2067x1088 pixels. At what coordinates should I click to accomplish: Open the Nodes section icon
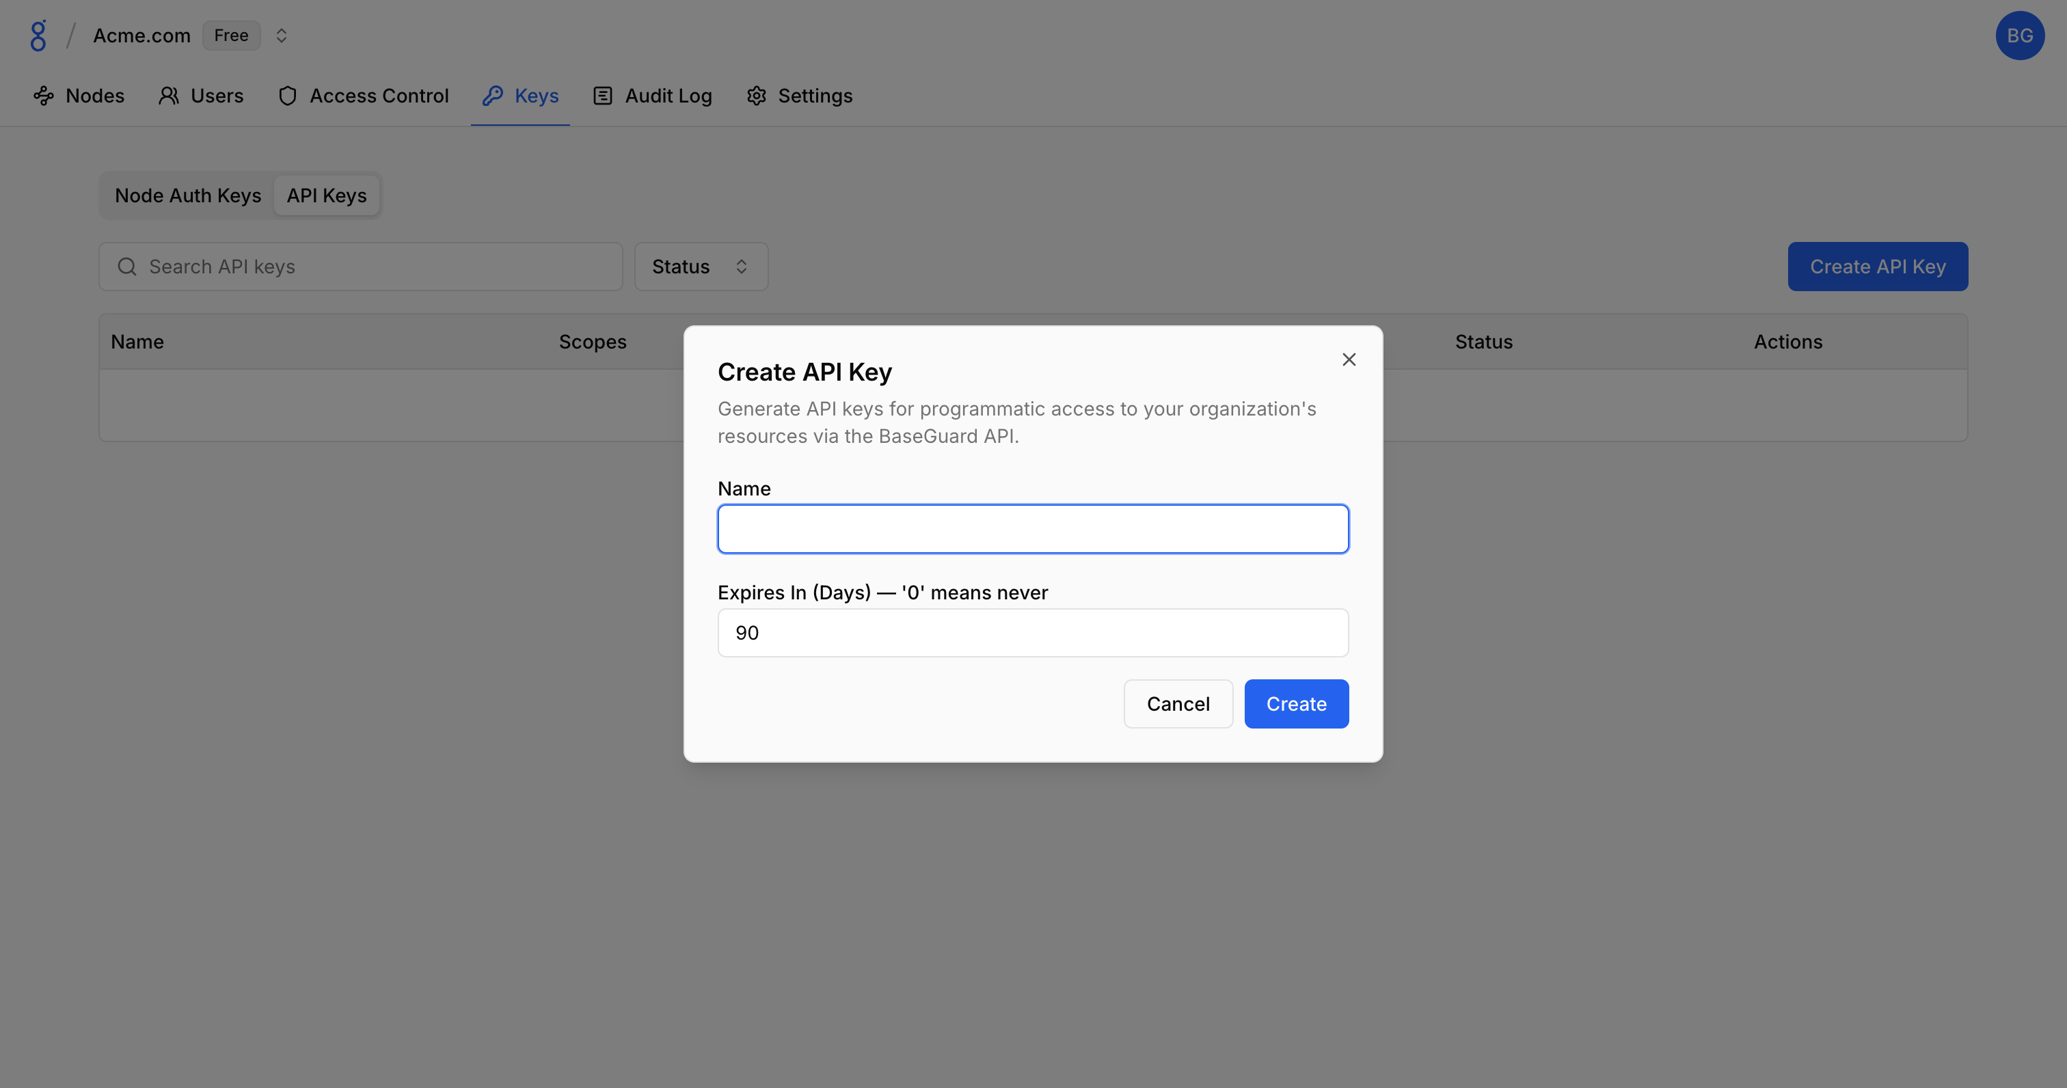pos(44,96)
